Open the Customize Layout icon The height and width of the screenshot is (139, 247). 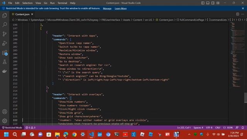coord(218,3)
